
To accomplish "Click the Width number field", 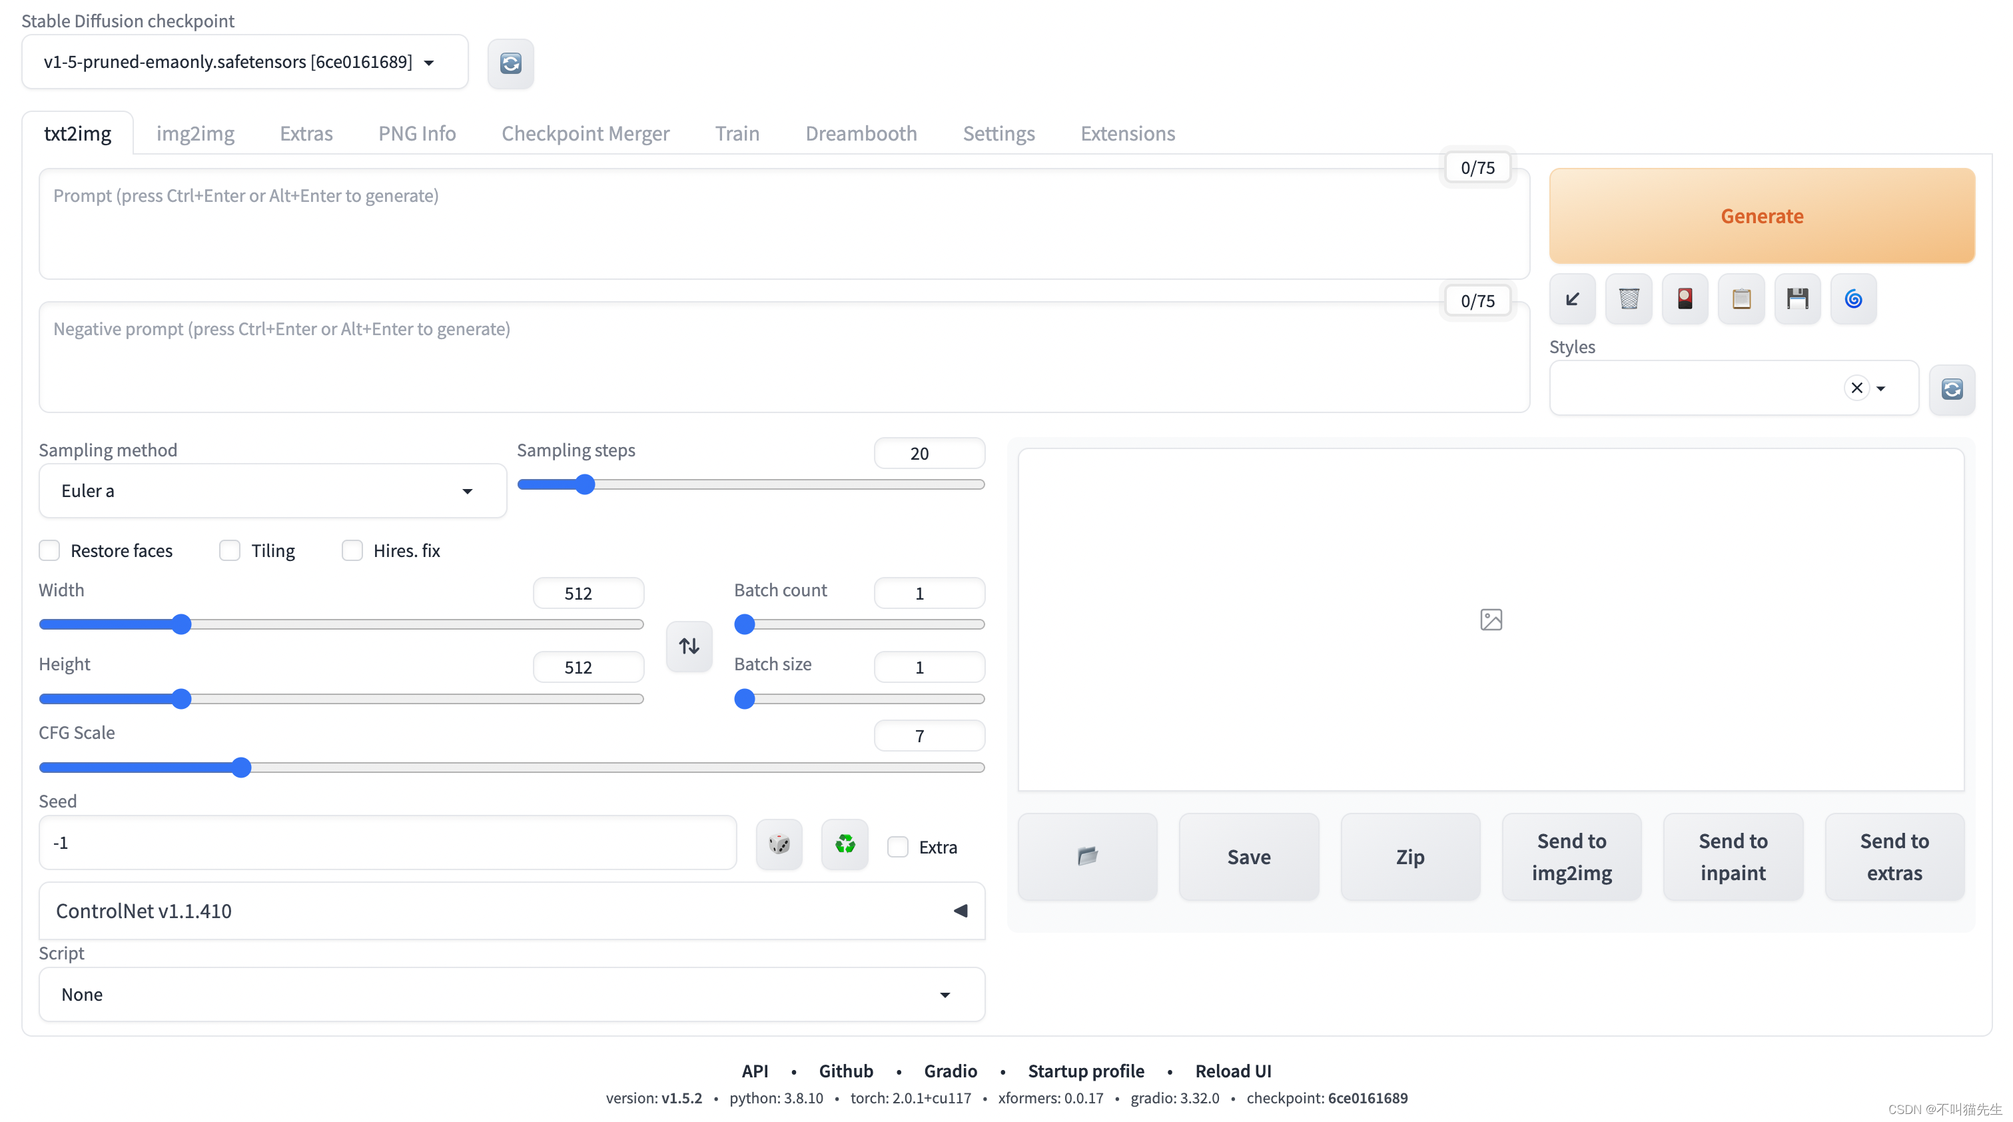I will [x=588, y=593].
